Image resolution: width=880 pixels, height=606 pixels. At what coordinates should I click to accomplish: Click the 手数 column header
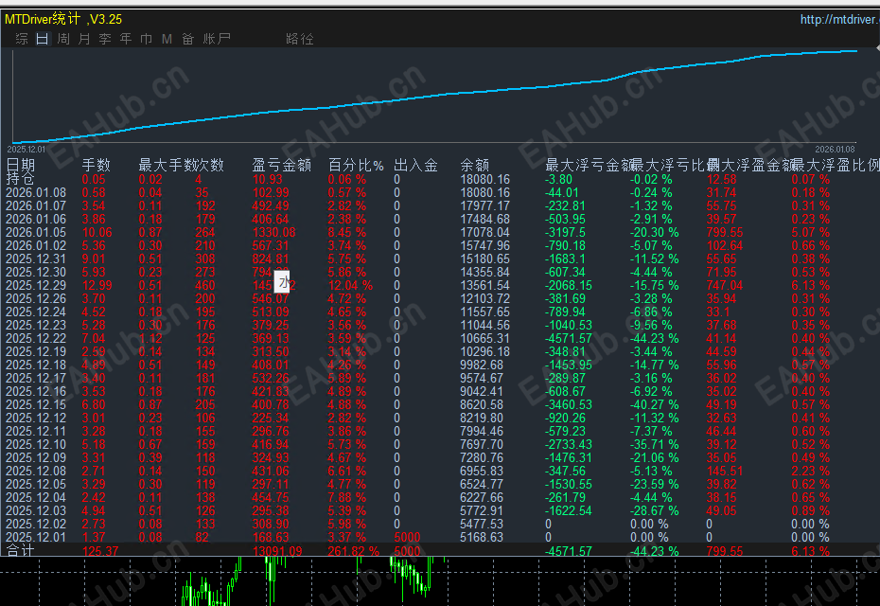coord(96,165)
